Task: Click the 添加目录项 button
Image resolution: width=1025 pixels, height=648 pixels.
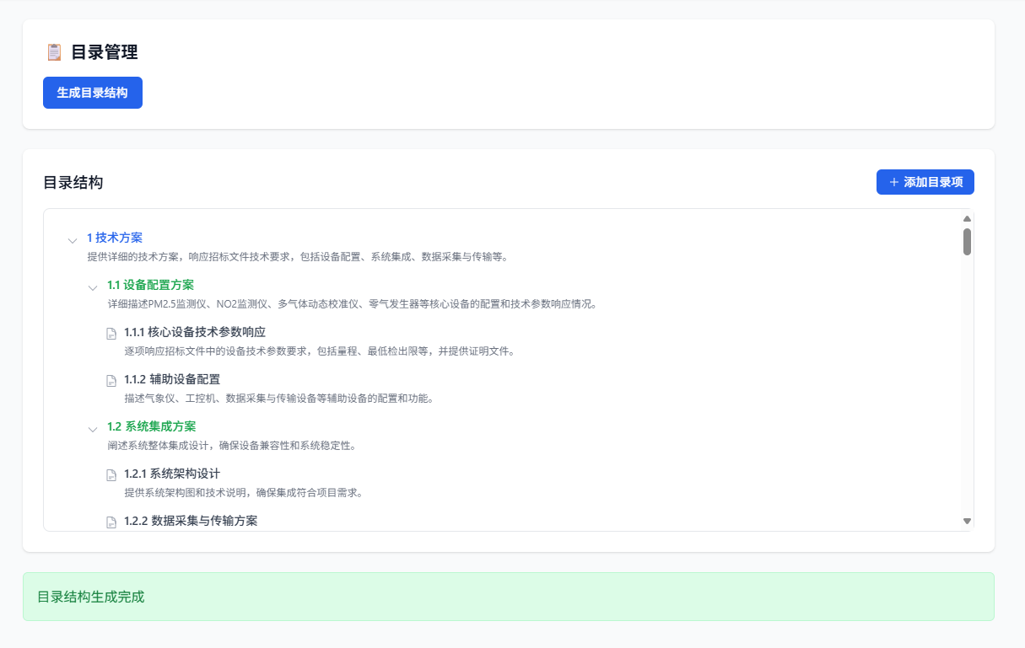Action: pyautogui.click(x=925, y=182)
